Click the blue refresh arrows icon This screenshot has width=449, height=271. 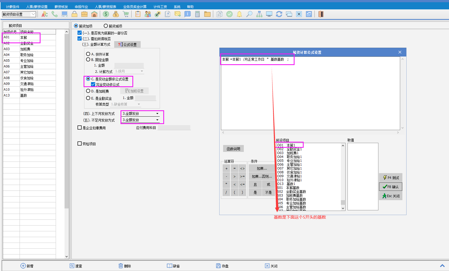(x=279, y=14)
